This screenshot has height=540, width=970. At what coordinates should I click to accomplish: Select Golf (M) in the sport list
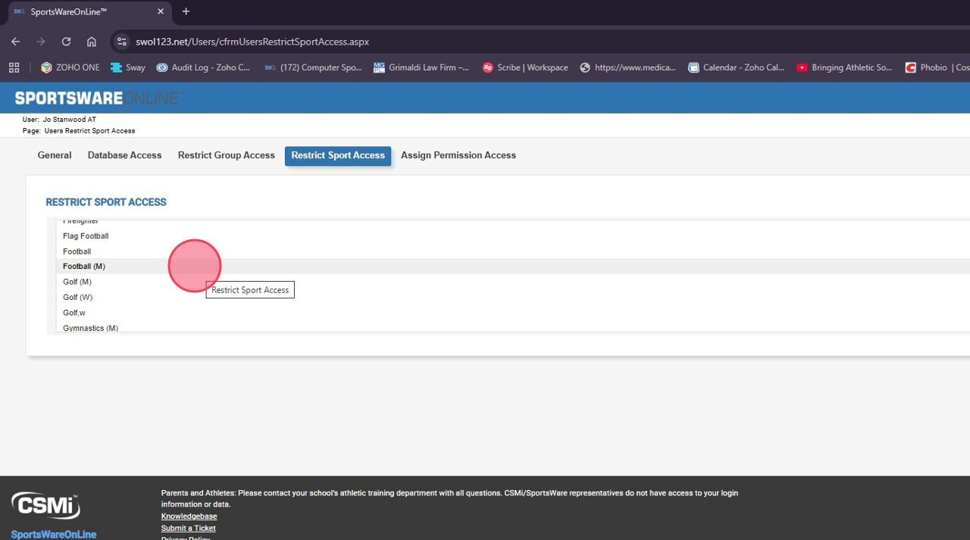pyautogui.click(x=77, y=282)
